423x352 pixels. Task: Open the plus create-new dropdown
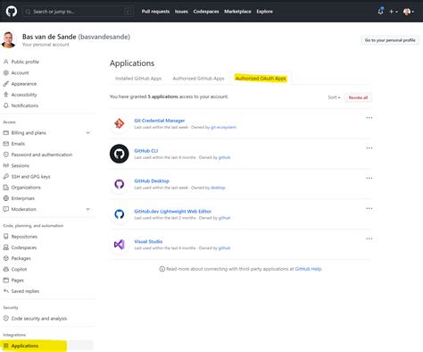[x=394, y=12]
